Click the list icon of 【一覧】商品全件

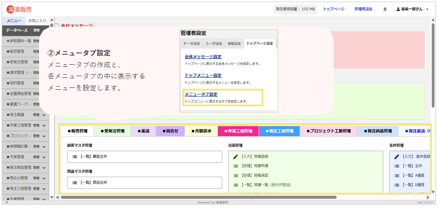point(74,182)
